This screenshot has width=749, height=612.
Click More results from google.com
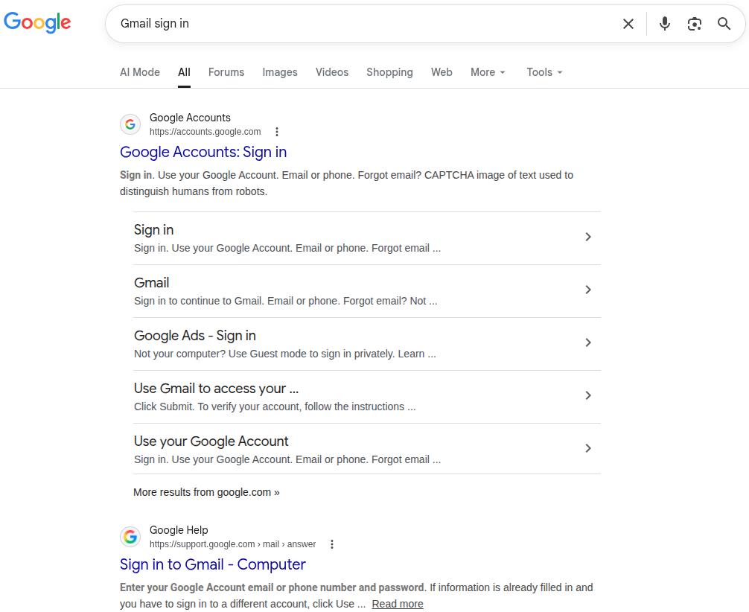pyautogui.click(x=205, y=492)
